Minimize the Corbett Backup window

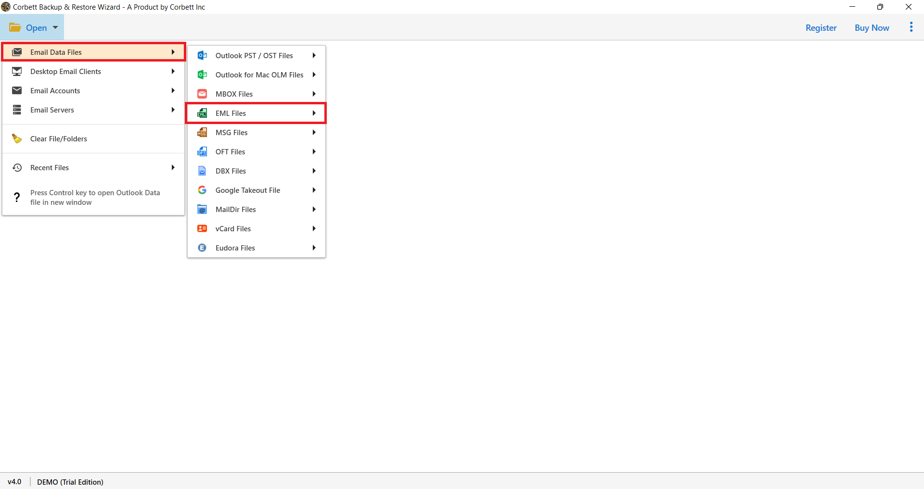[852, 7]
